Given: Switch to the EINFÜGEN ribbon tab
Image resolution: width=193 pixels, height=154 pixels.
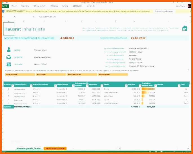Looking at the screenshot, I should [25, 6].
